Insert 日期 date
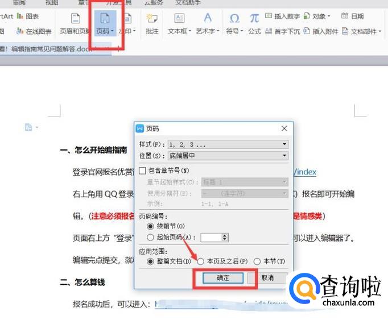This screenshot has width=388, height=320. click(x=353, y=16)
